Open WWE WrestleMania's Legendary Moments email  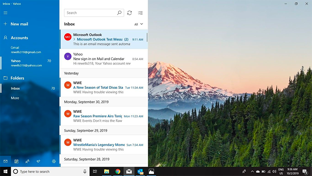104,145
